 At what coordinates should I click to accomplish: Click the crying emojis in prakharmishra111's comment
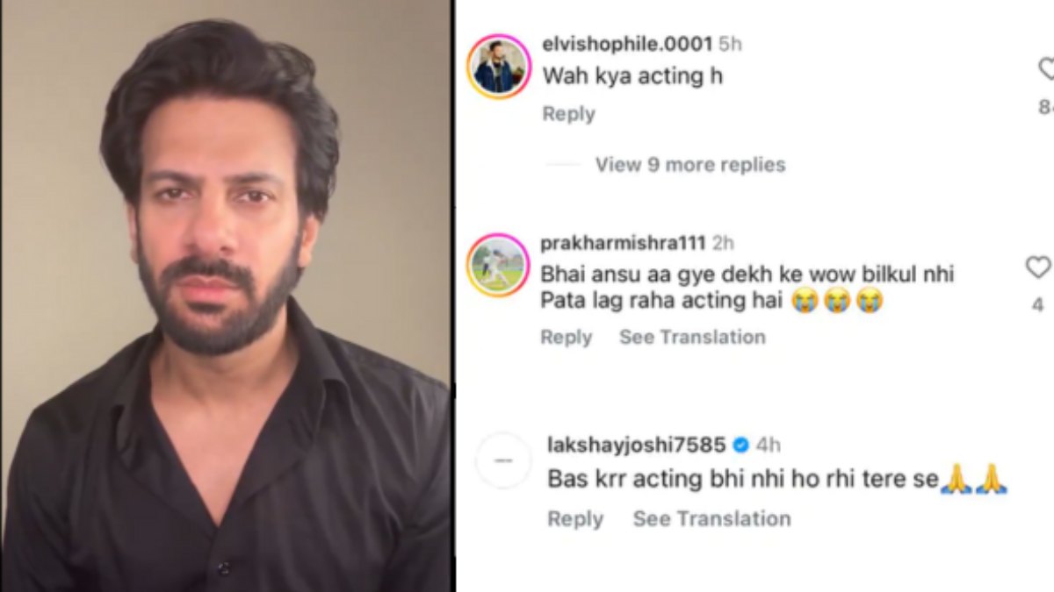pyautogui.click(x=836, y=302)
